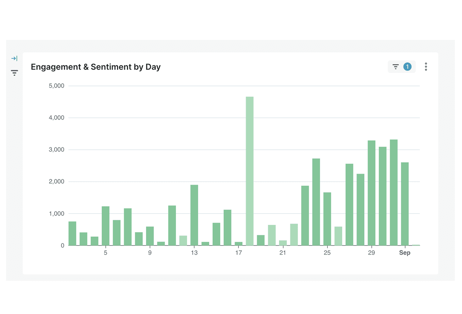Click the tallest bar on day 18

pyautogui.click(x=250, y=171)
